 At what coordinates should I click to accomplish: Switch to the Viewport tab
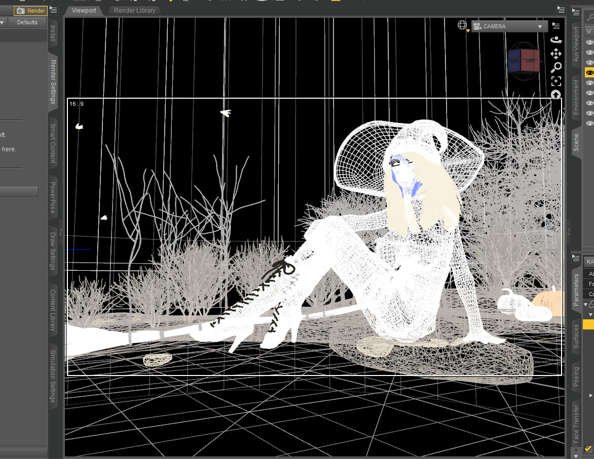tap(84, 11)
